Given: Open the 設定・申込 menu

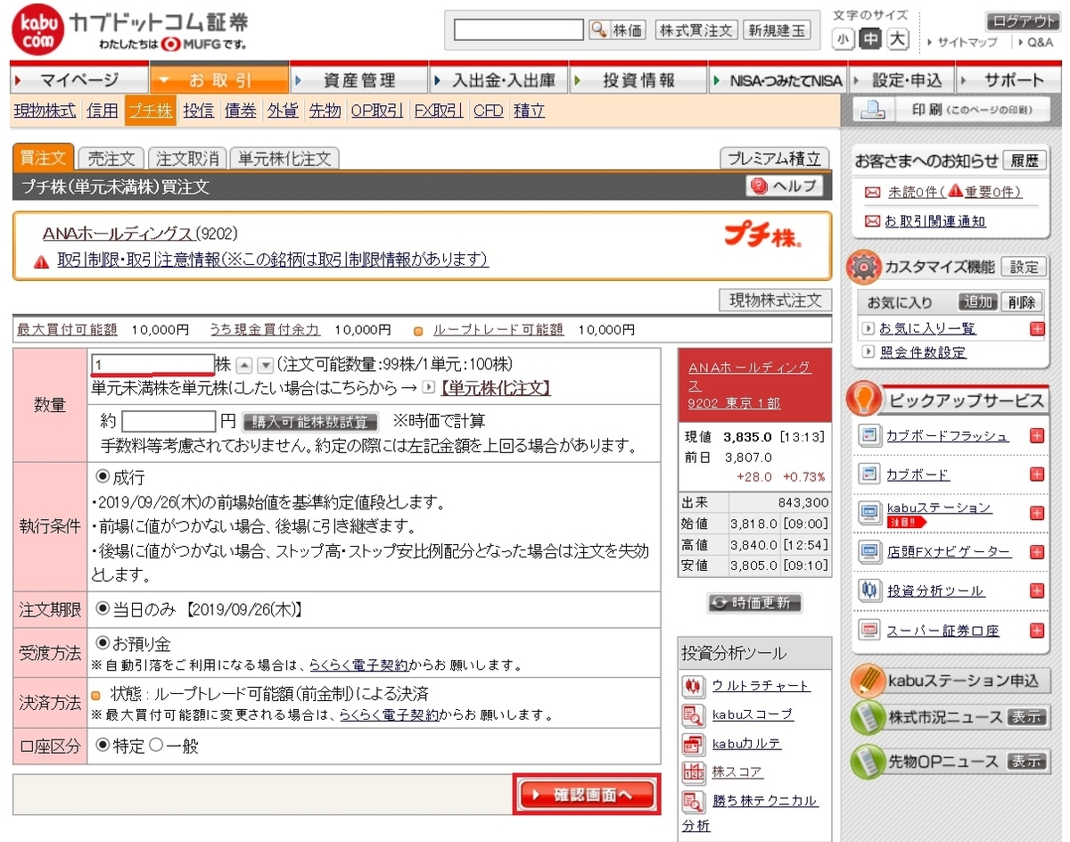Looking at the screenshot, I should pos(901,79).
